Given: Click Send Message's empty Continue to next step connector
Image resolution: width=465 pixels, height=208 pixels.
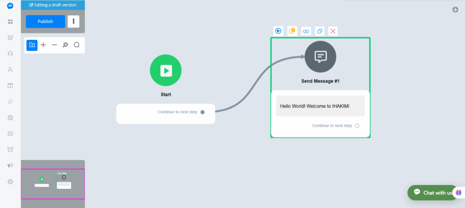Looking at the screenshot, I should pos(357,126).
